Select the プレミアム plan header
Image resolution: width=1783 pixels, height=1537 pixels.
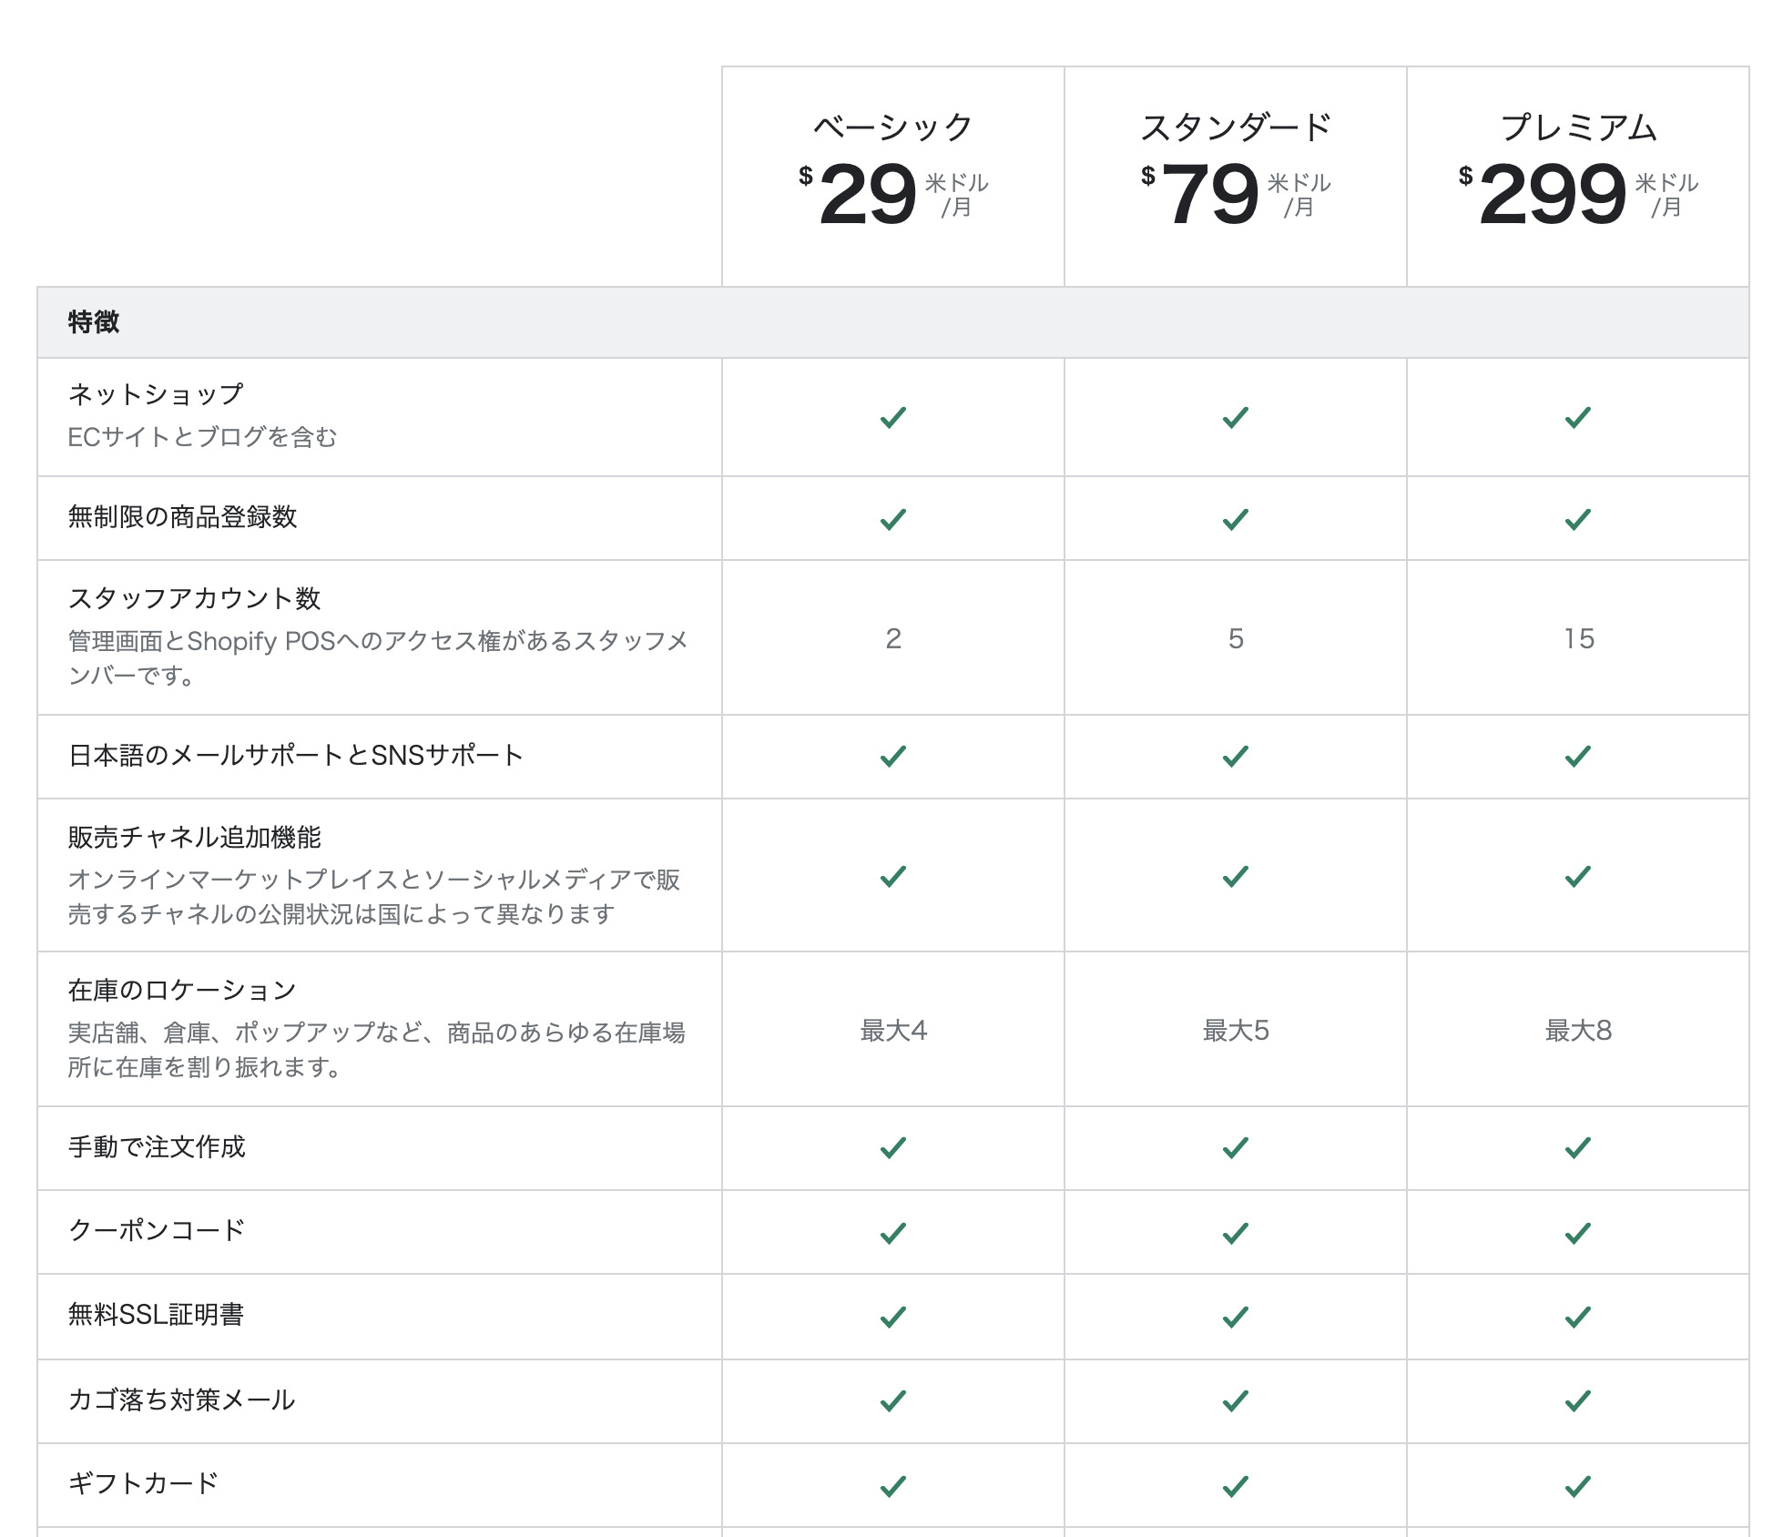pos(1578,127)
